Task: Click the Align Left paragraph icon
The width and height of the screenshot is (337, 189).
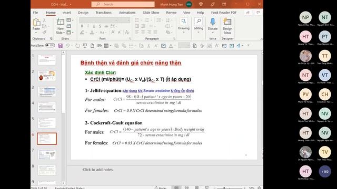Action: coord(137,33)
